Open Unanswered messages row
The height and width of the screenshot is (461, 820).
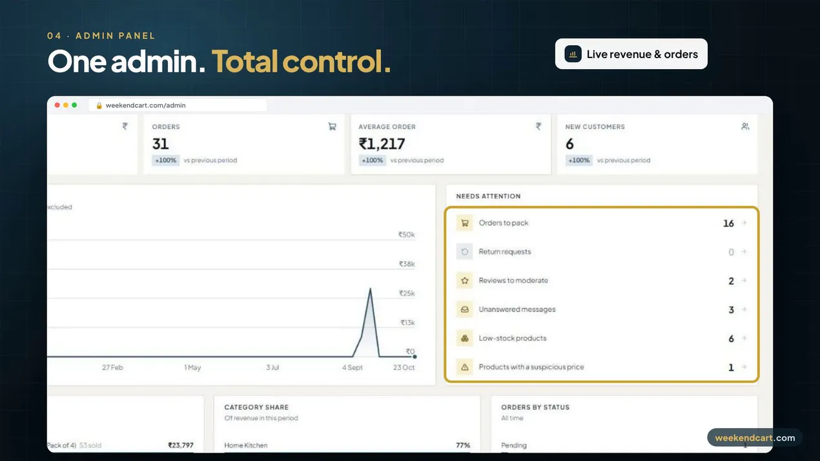coord(602,309)
